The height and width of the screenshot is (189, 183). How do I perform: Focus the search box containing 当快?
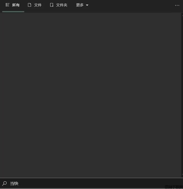(91, 183)
